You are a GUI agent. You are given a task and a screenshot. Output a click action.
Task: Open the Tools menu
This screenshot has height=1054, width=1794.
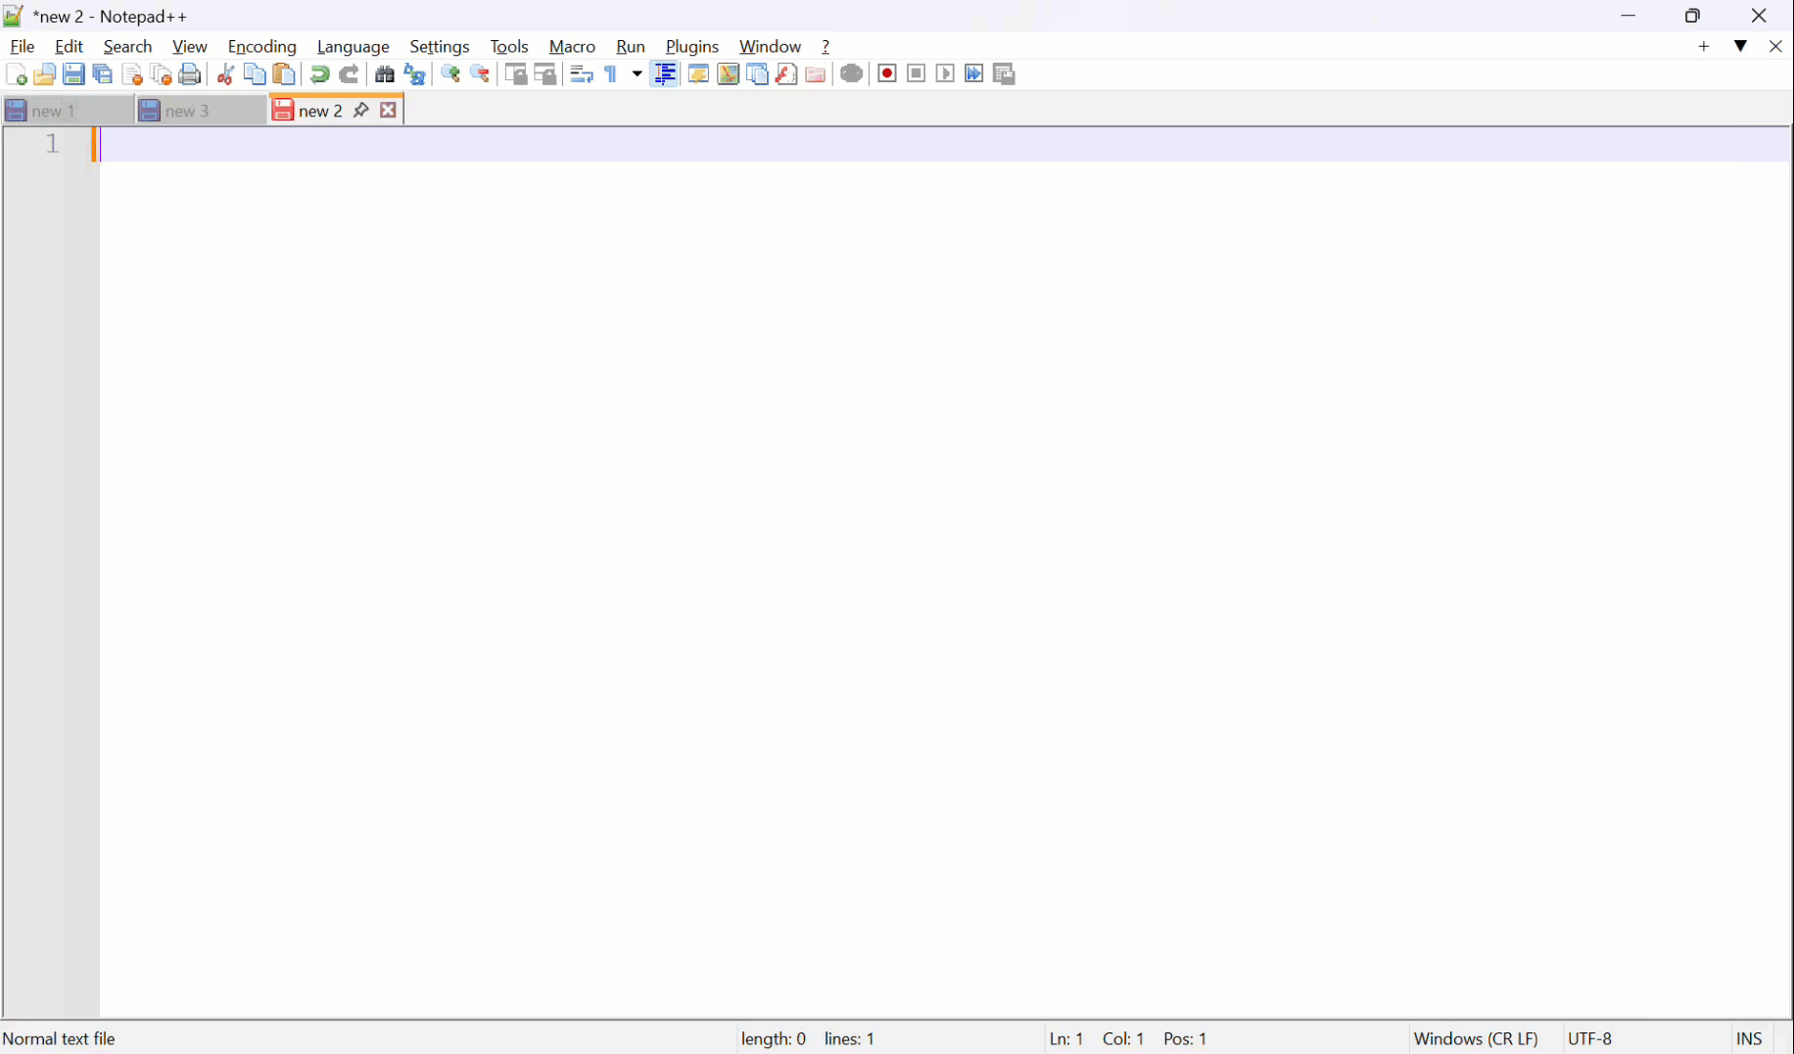click(x=508, y=46)
